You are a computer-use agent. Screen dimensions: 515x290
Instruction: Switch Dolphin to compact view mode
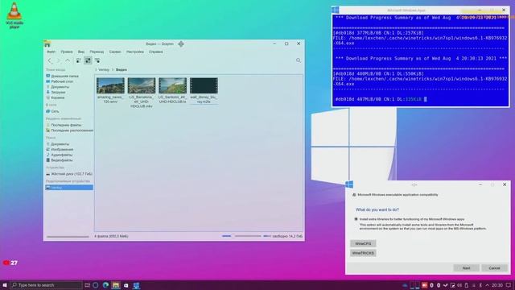(x=88, y=60)
